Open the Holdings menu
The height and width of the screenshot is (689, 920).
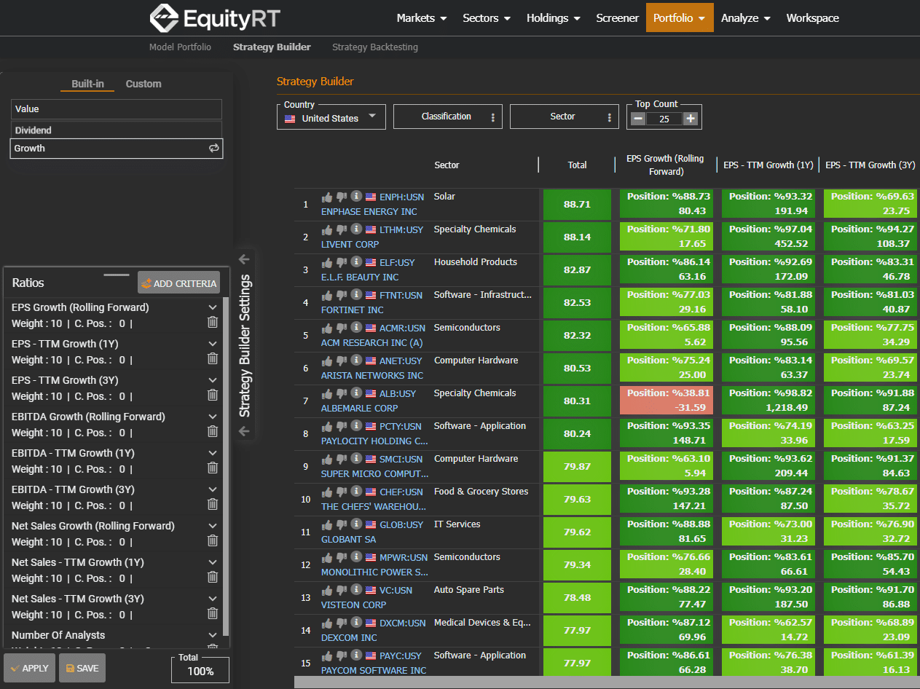[554, 18]
